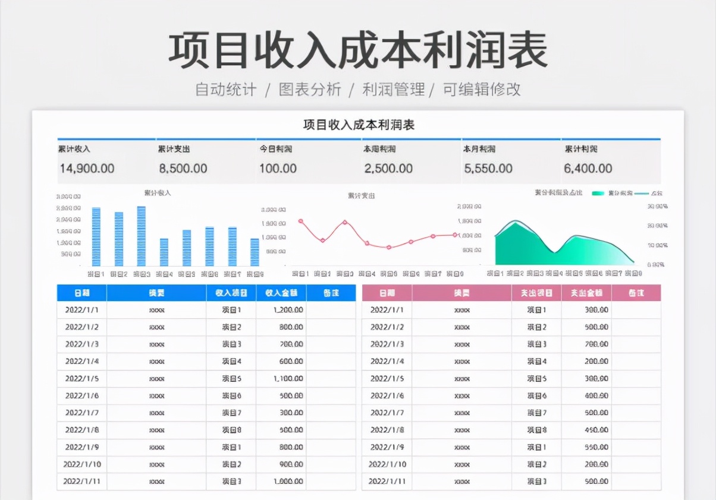Click the 累计收入 summary card showing 14,900.00
Image resolution: width=716 pixels, height=500 pixels.
88,169
